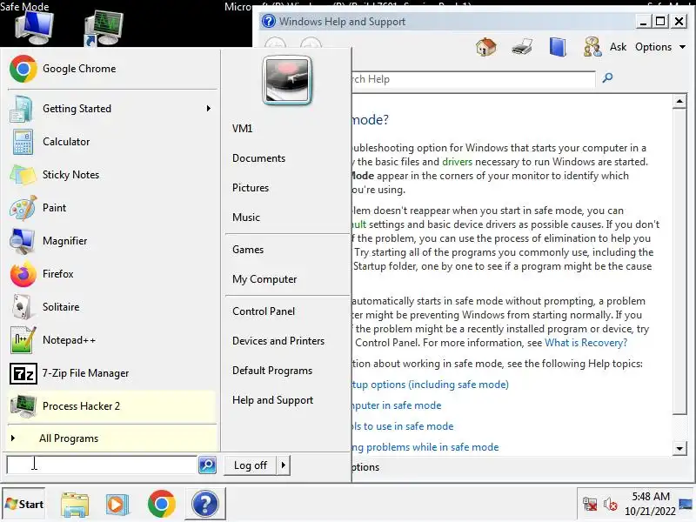Click the network tray icon
The height and width of the screenshot is (522, 696).
click(x=590, y=505)
